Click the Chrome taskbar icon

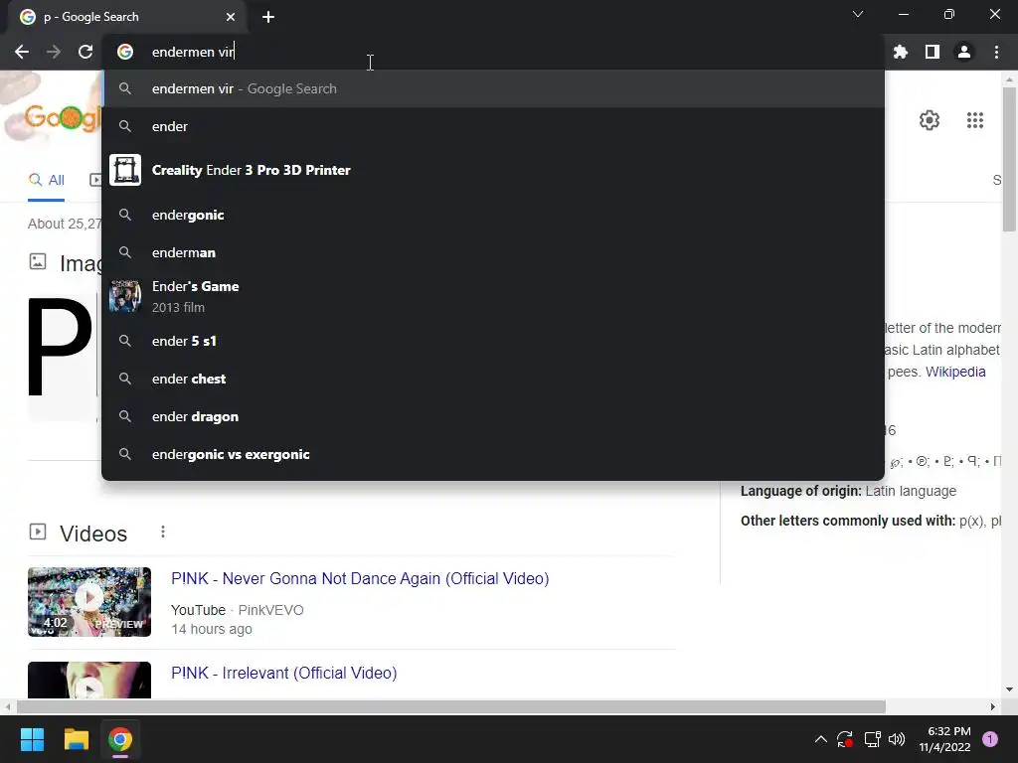[120, 739]
